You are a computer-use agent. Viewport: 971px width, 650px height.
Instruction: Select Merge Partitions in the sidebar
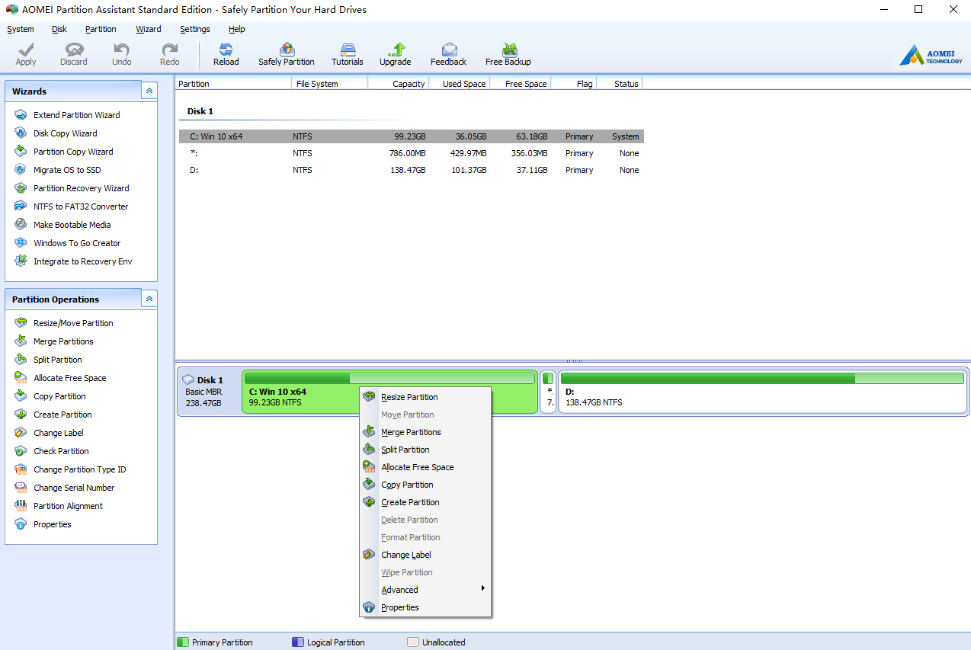63,341
